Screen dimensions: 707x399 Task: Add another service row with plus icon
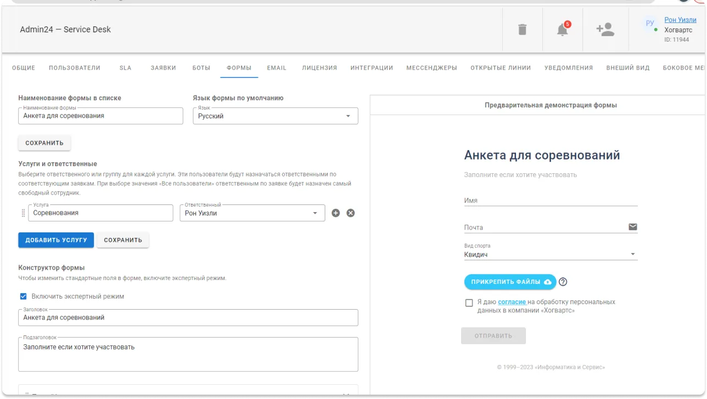pyautogui.click(x=336, y=213)
